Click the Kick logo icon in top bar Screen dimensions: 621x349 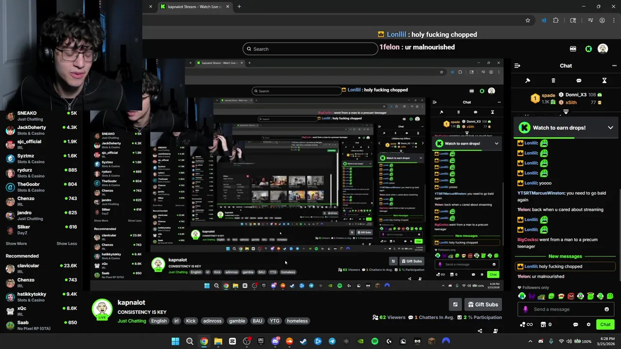pos(588,49)
